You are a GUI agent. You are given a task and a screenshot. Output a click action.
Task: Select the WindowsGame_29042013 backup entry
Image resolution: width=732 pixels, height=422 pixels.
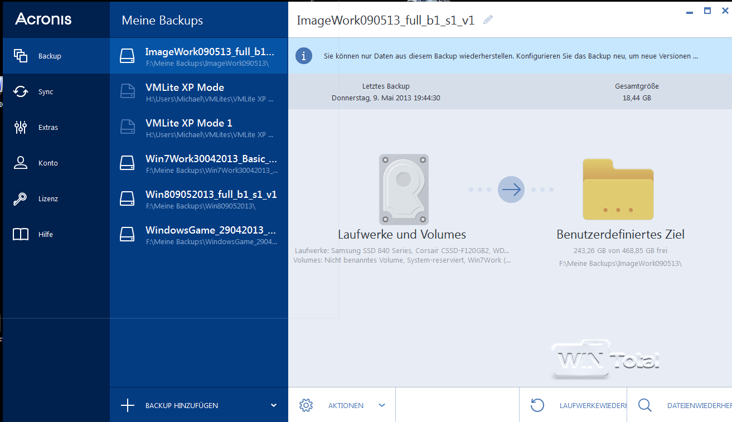click(199, 234)
